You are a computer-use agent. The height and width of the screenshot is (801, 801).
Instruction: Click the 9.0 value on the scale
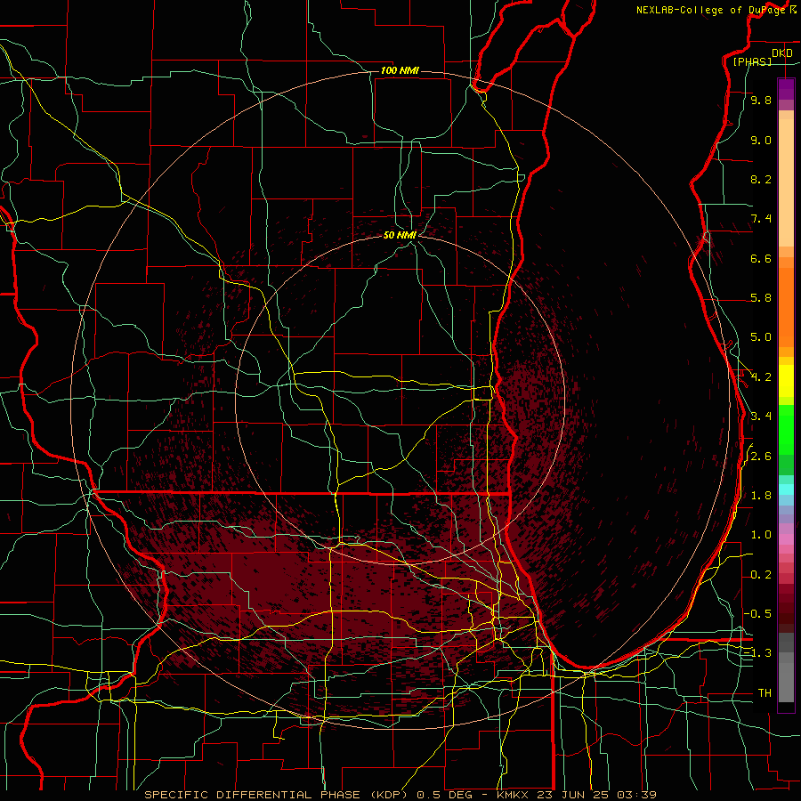(761, 140)
